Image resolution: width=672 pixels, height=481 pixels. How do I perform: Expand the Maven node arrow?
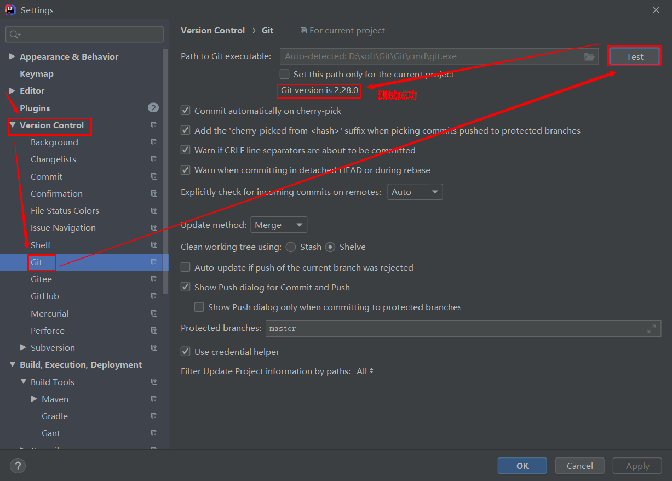(34, 399)
